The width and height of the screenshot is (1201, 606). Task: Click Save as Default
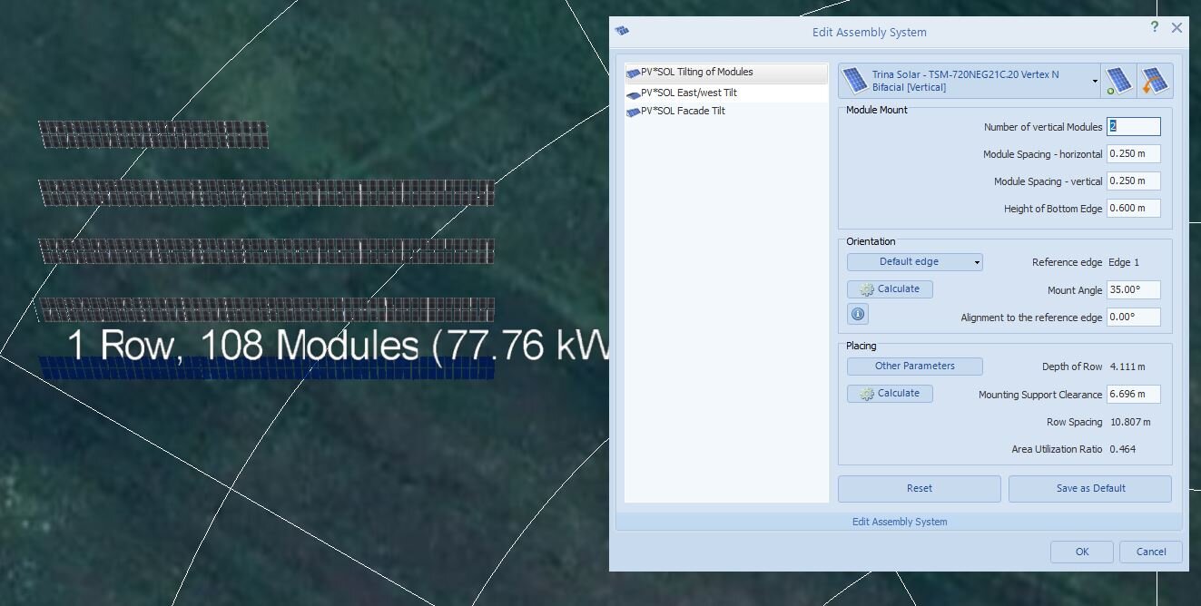click(x=1089, y=488)
